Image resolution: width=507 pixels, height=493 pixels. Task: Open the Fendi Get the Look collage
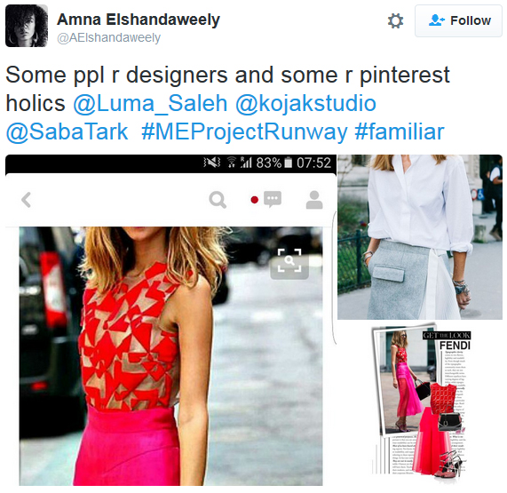tap(421, 401)
